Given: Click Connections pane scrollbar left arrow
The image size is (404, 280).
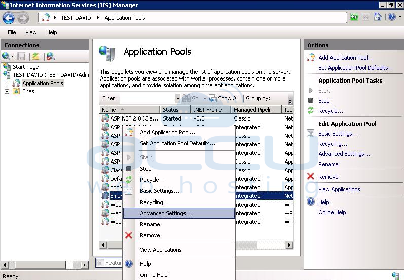Looking at the screenshot, I should coord(5,265).
